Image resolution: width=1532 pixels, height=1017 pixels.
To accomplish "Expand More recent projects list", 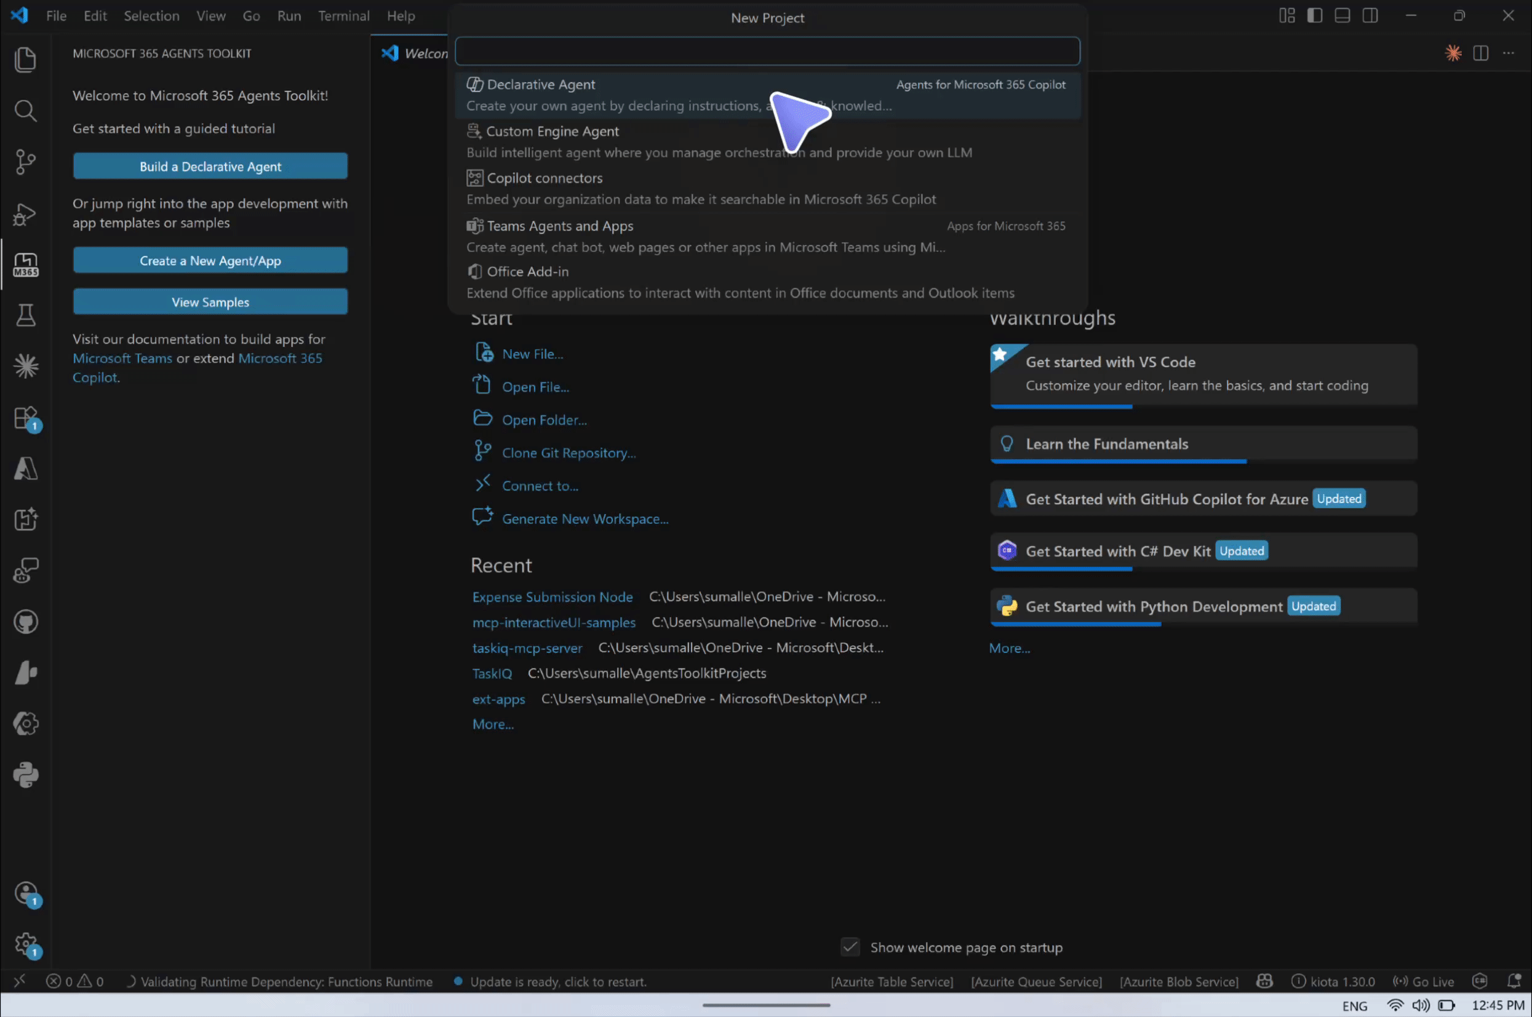I will [x=492, y=724].
